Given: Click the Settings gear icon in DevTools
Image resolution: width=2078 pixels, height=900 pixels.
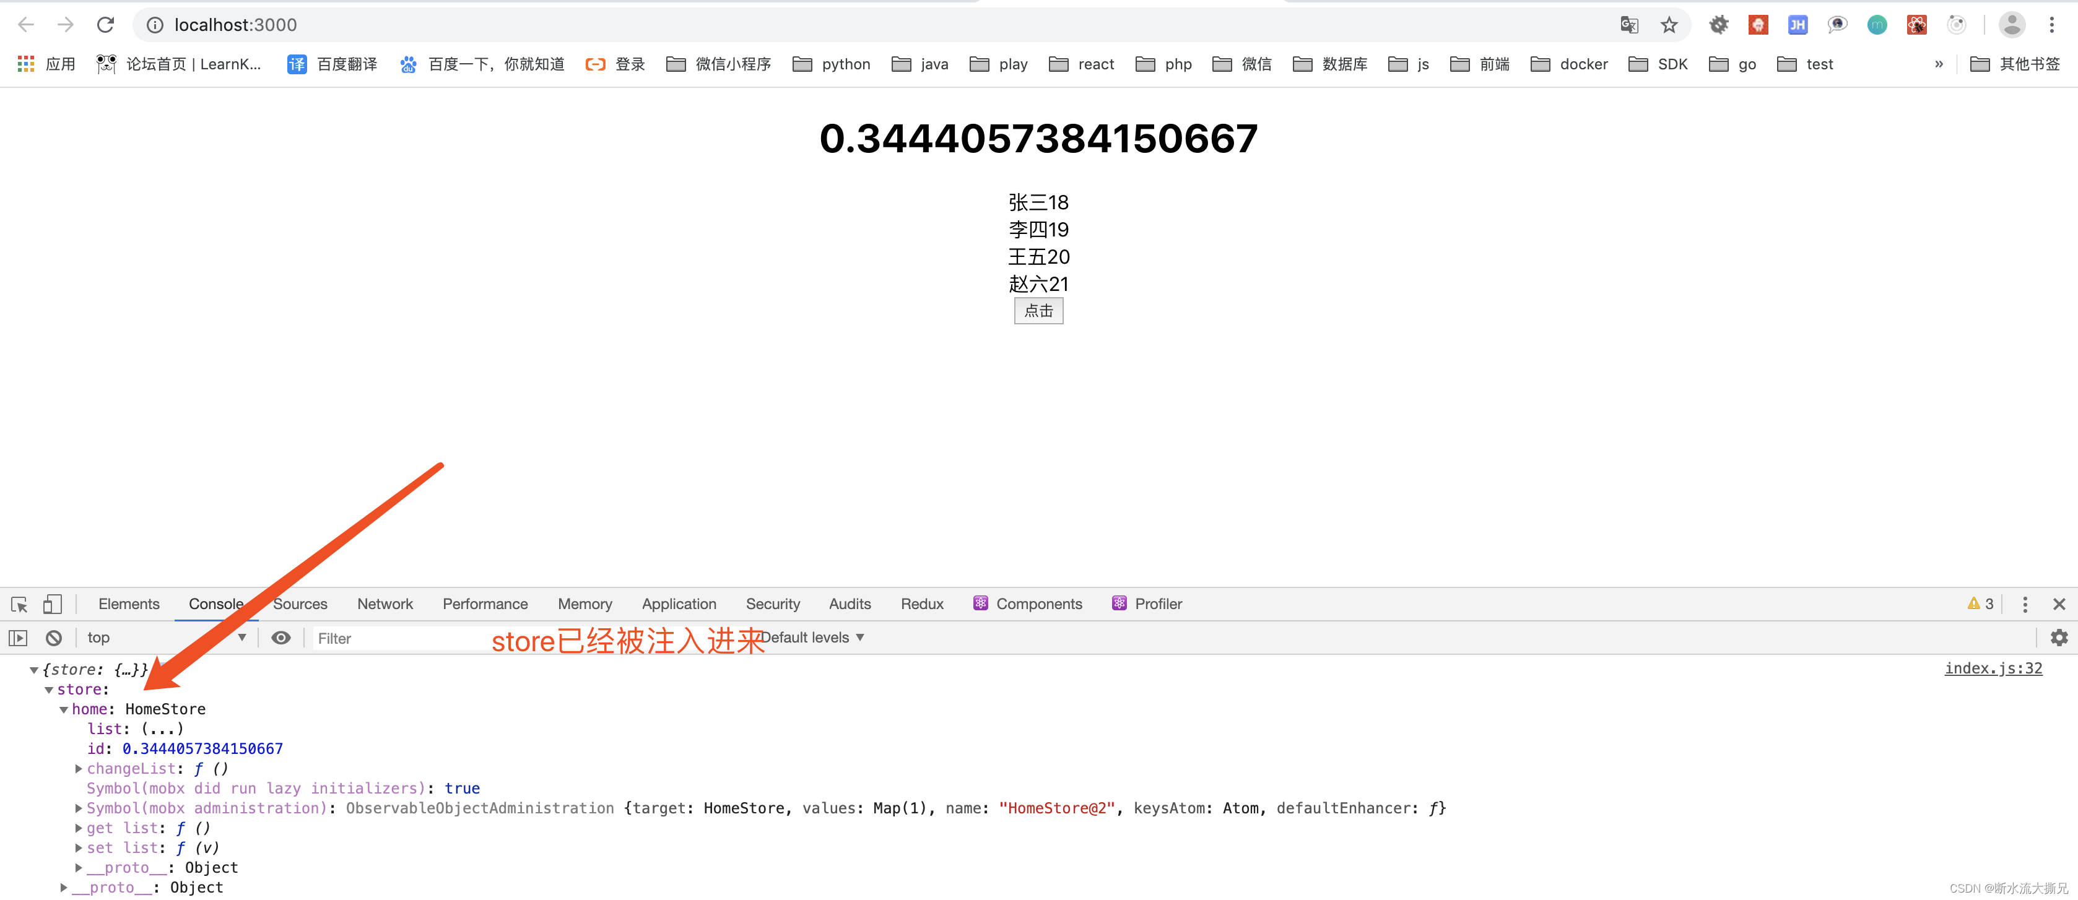Looking at the screenshot, I should click(2061, 638).
